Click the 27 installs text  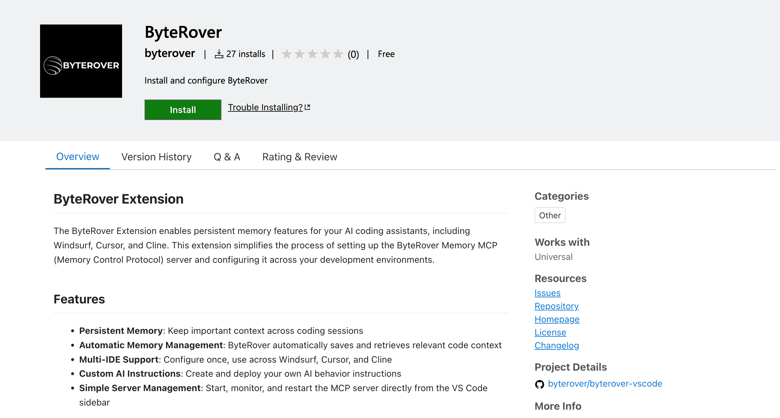[246, 54]
